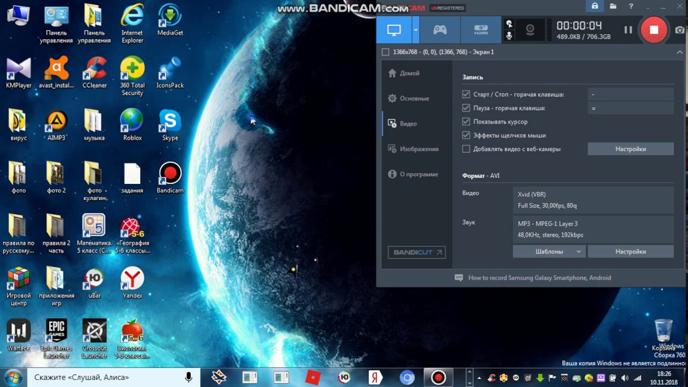Viewport: 688px width, 387px height.
Task: Toggle Пауза hotkey checkbox
Action: click(x=466, y=108)
